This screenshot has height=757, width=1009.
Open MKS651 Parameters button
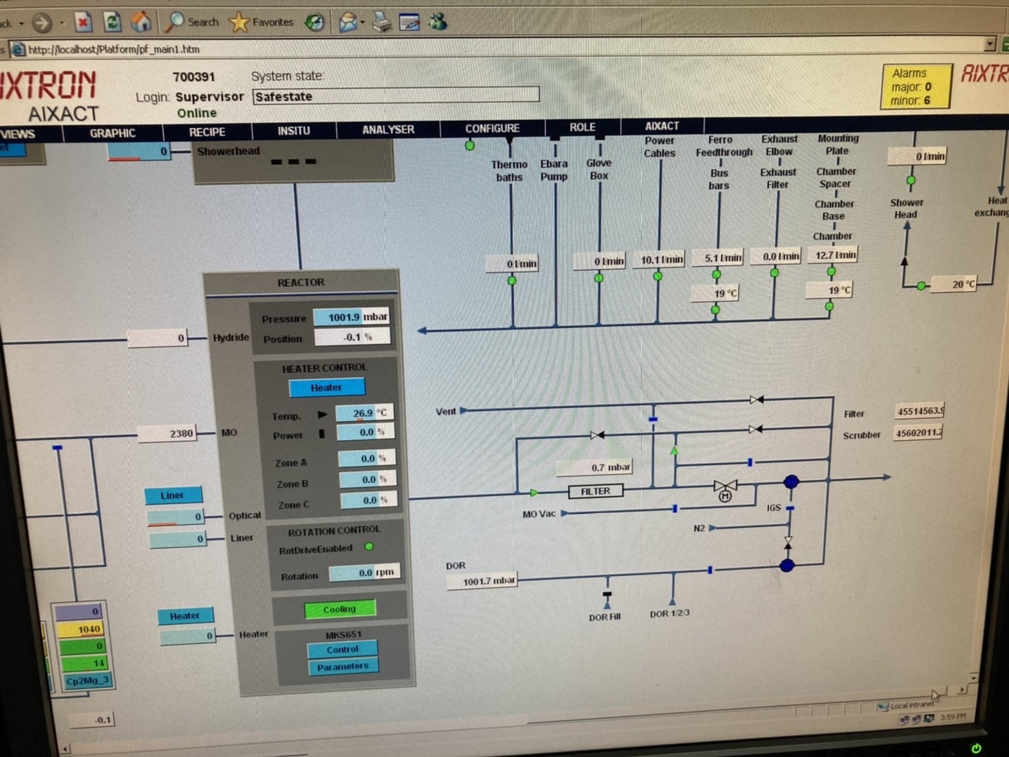point(342,666)
